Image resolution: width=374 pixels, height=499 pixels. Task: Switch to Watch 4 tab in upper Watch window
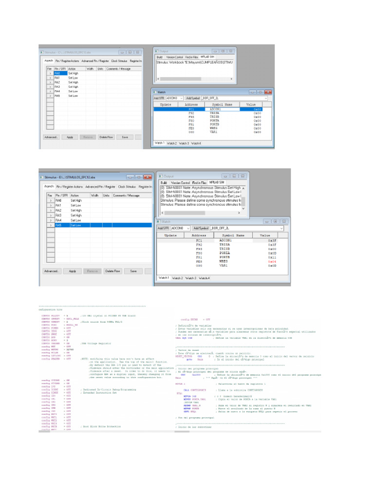click(196, 144)
